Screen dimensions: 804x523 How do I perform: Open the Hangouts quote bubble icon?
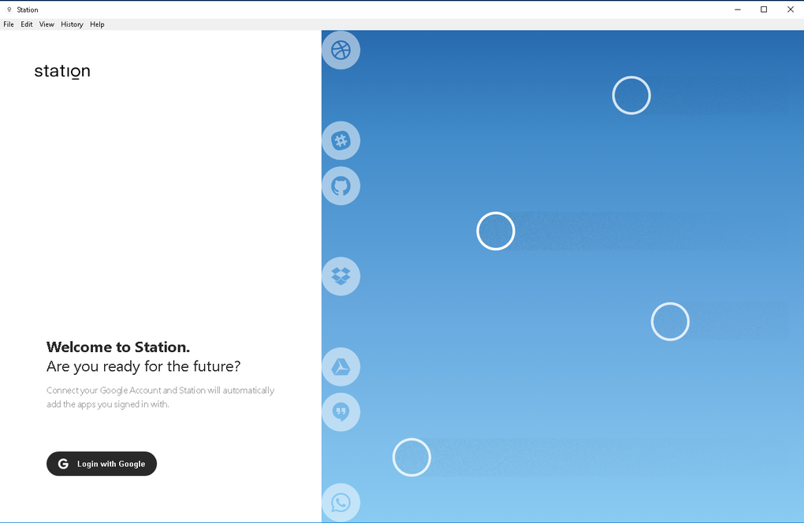pos(341,412)
